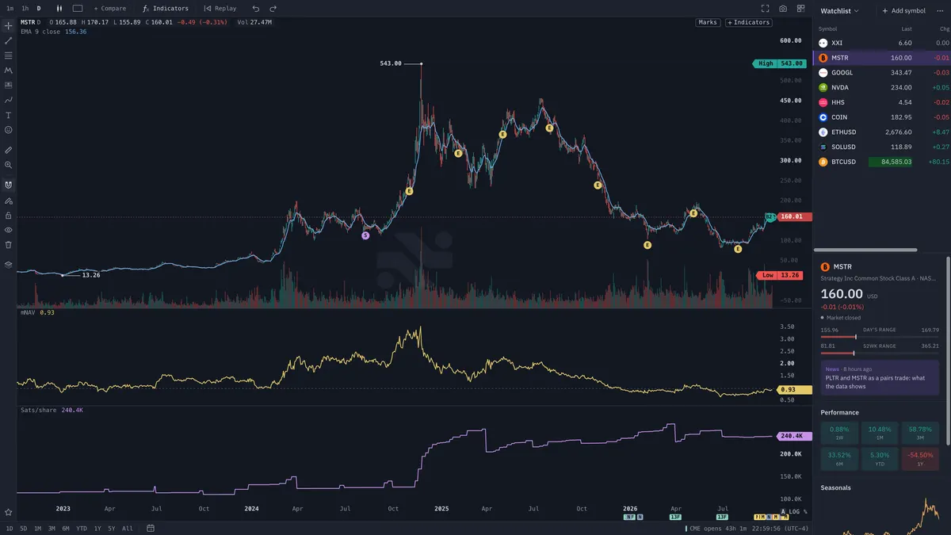Expand the Watchlist dropdown
This screenshot has width=951, height=535.
839,11
